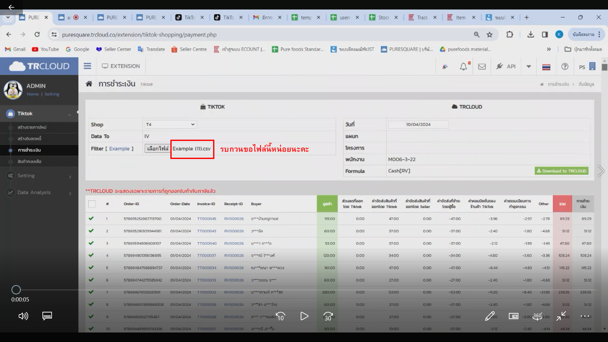
Task: Skip back 10 seconds in the video
Action: pos(281,316)
